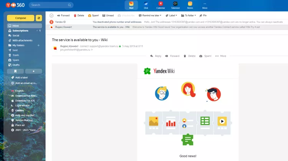Click Add an email account
288x161 pixels.
pyautogui.click(x=24, y=83)
